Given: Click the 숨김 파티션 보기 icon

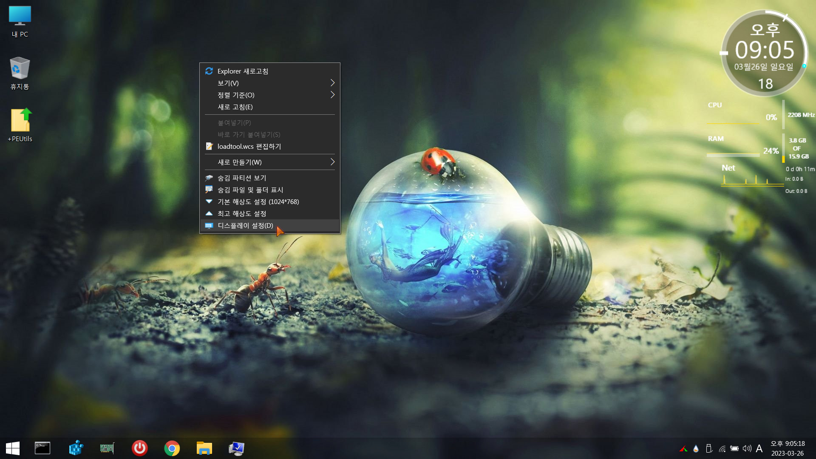Looking at the screenshot, I should tap(209, 178).
